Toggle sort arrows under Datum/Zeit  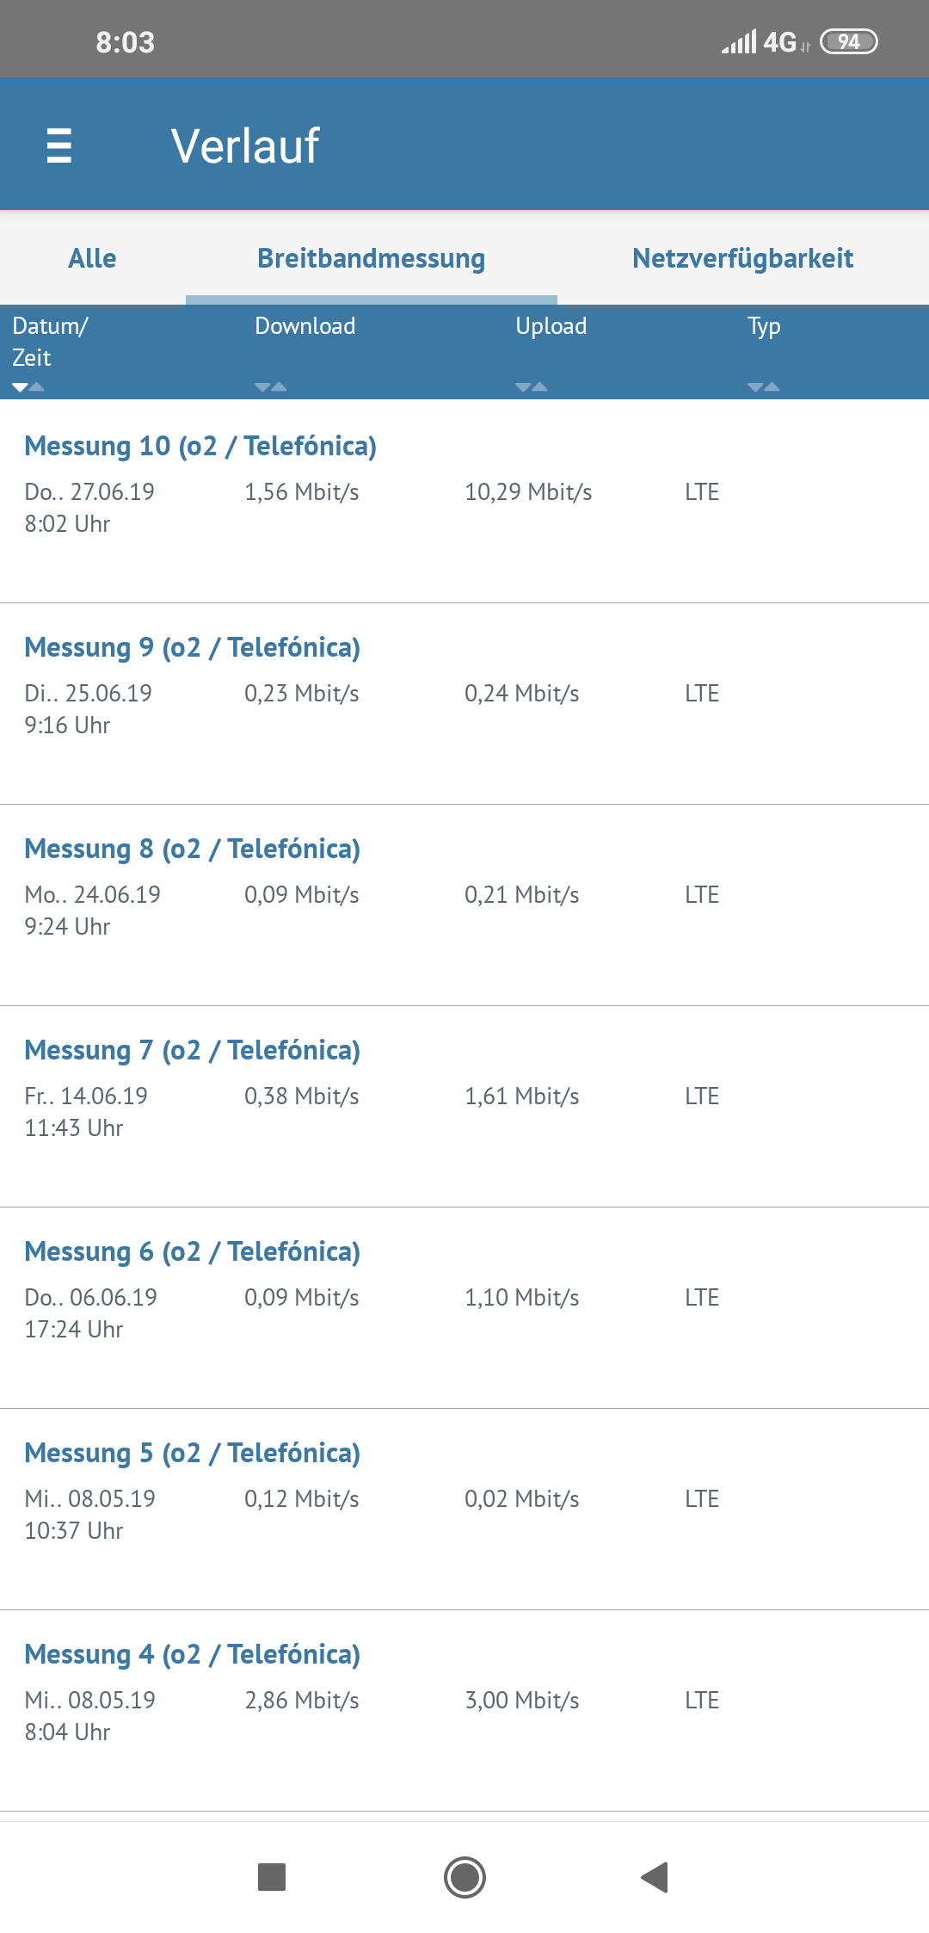[x=28, y=387]
